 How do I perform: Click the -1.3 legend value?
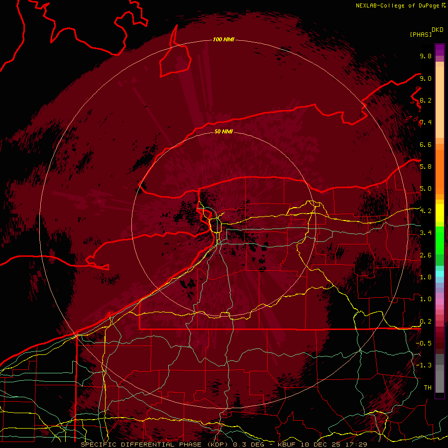click(424, 365)
